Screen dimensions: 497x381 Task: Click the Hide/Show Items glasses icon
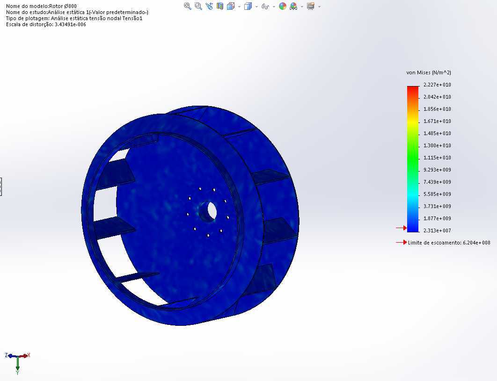[265, 7]
